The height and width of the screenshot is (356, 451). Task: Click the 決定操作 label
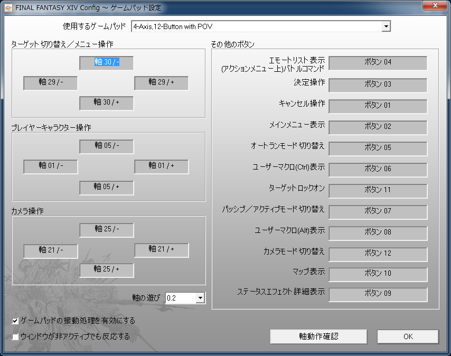(x=309, y=82)
